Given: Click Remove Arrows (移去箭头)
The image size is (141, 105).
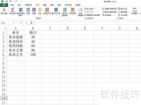Looking at the screenshot, I should pyautogui.click(x=107, y=15).
